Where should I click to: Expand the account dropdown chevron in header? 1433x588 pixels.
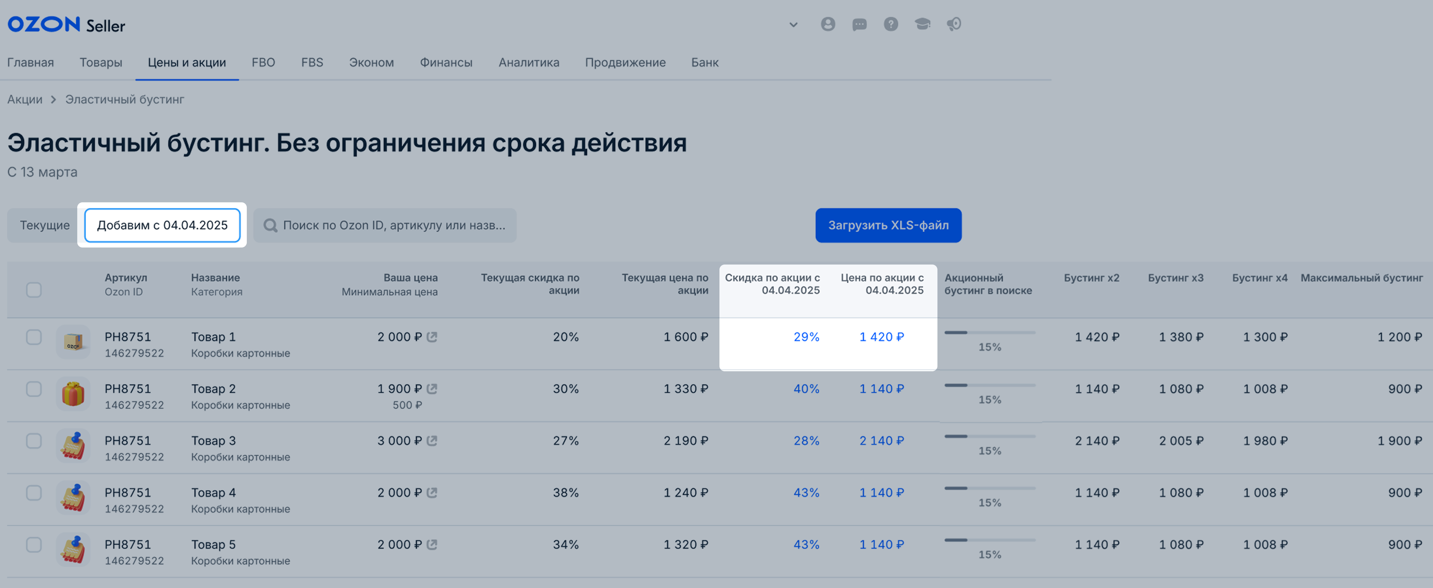793,25
